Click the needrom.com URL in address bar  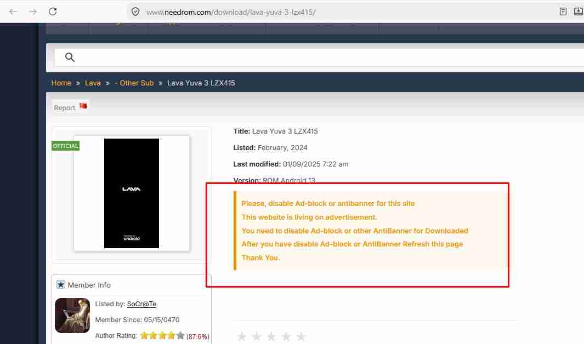click(x=230, y=12)
